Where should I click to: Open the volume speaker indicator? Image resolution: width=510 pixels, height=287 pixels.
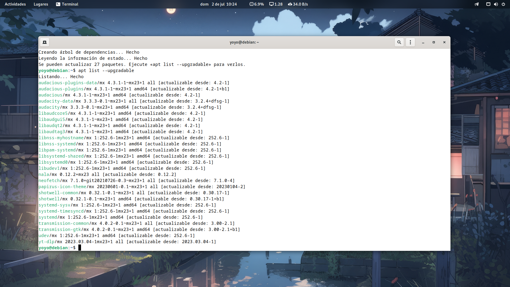(496, 4)
